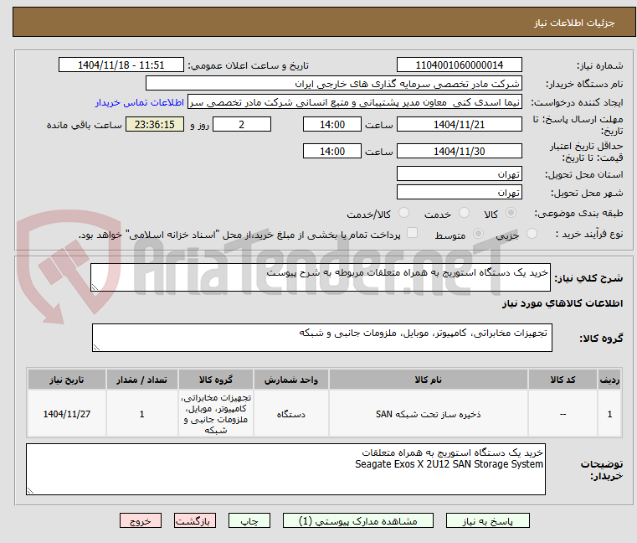The width and height of the screenshot is (637, 543).
Task: Click the شرح کلی نیاز text area
Action: pos(321,277)
